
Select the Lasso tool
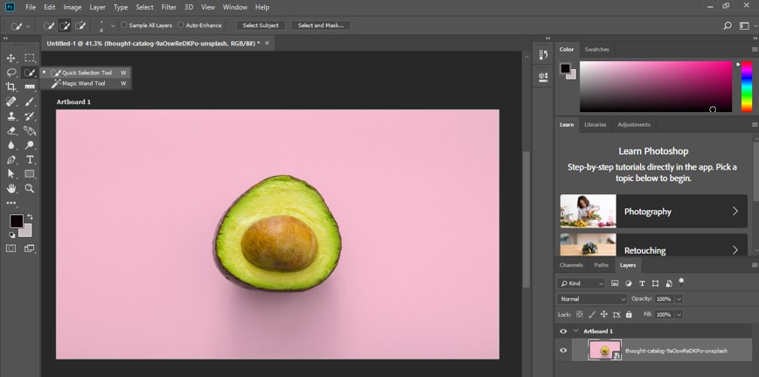pyautogui.click(x=11, y=73)
